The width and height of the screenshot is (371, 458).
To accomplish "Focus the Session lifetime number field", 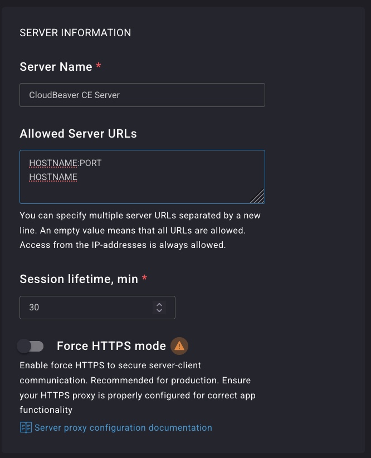I will pyautogui.click(x=84, y=308).
